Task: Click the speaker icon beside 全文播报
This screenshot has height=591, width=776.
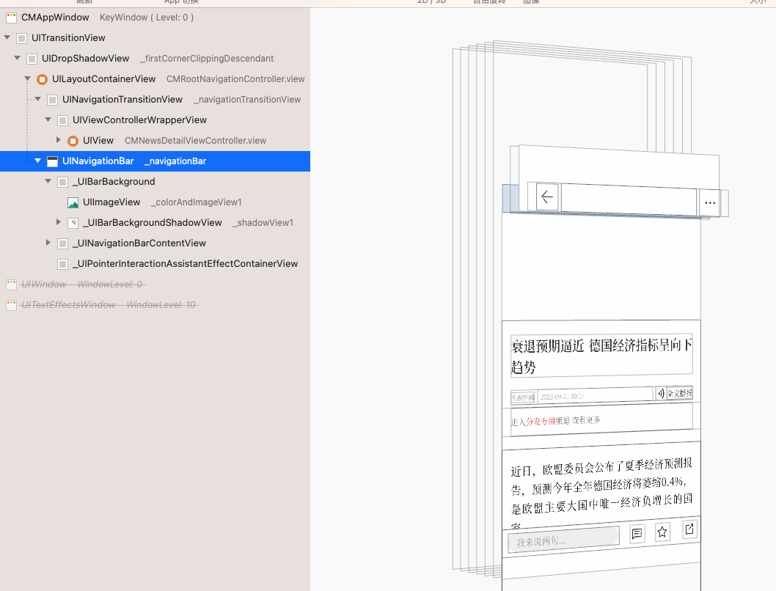Action: 661,393
